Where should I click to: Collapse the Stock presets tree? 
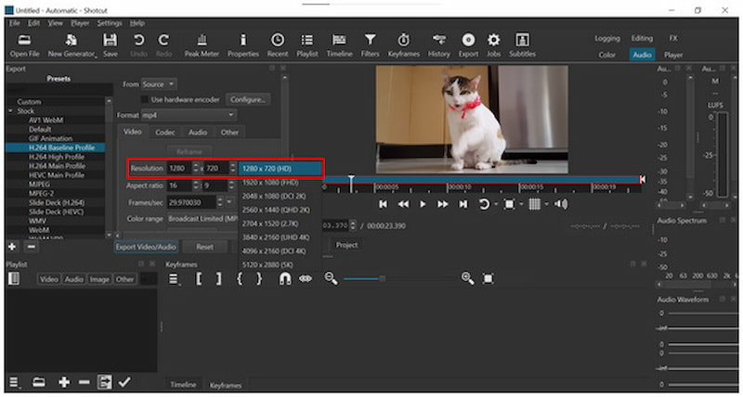coord(10,110)
